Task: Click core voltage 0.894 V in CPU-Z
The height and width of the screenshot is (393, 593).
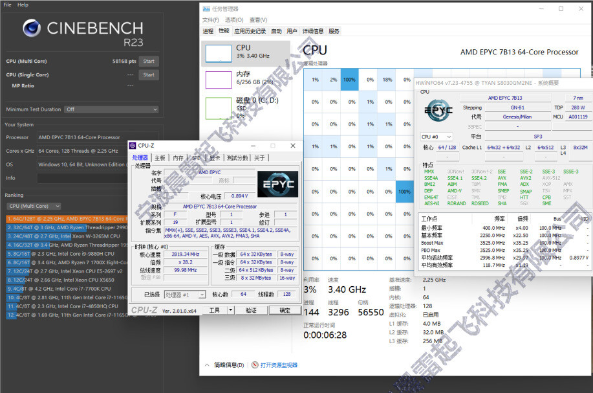Action: click(x=239, y=196)
